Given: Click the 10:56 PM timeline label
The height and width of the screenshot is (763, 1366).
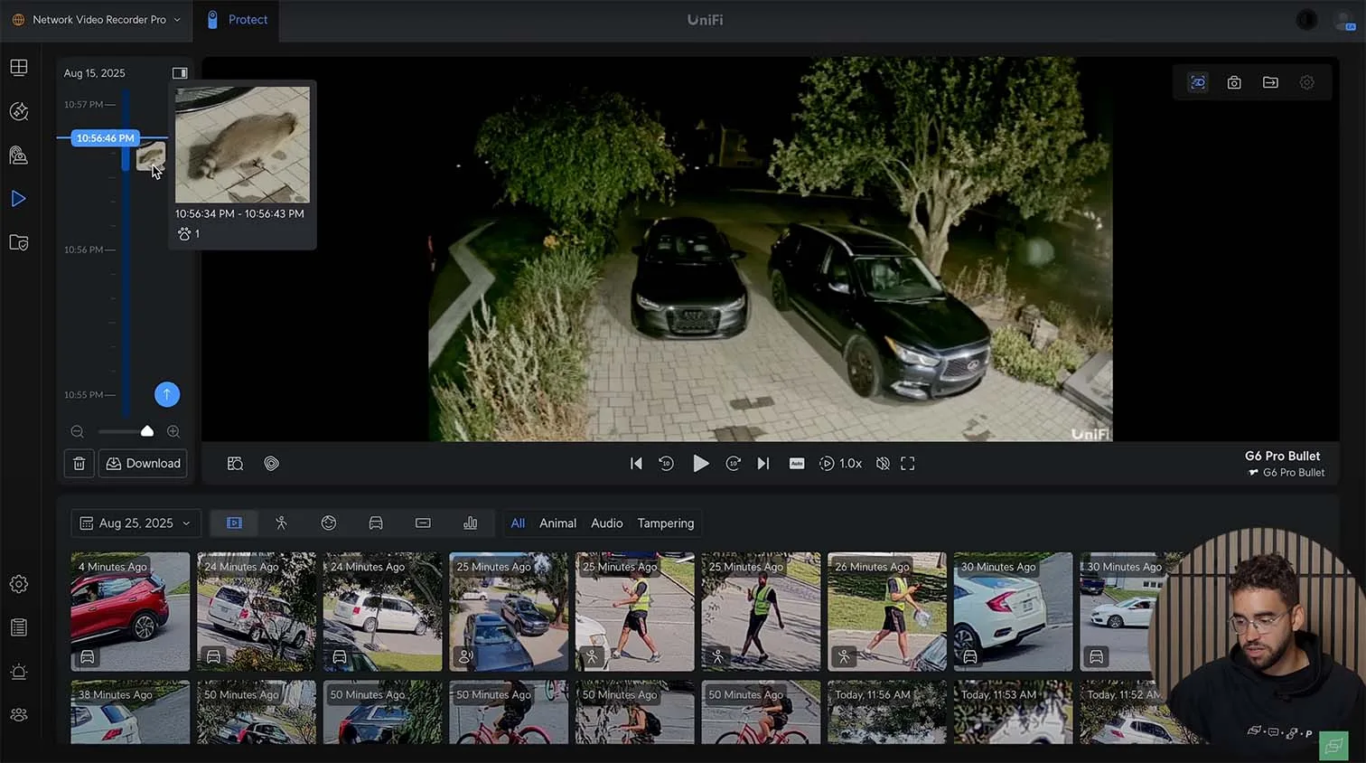Looking at the screenshot, I should tap(83, 250).
